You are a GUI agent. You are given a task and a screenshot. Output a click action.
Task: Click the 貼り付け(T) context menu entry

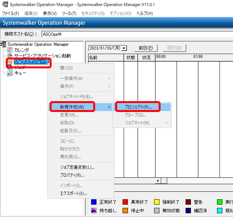tap(70, 149)
